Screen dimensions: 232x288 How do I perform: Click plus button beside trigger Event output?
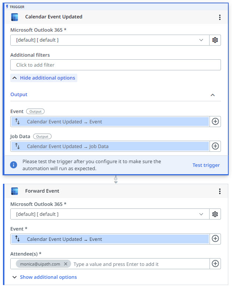[215, 122]
